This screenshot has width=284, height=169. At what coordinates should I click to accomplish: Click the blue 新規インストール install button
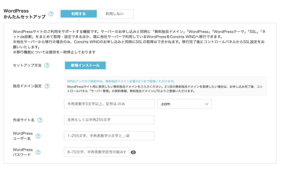(85, 65)
